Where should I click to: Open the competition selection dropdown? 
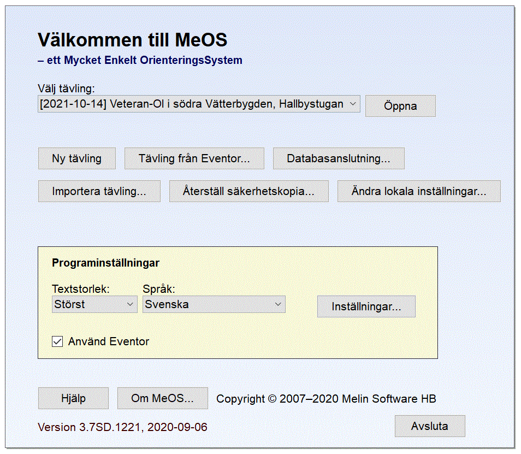click(199, 104)
